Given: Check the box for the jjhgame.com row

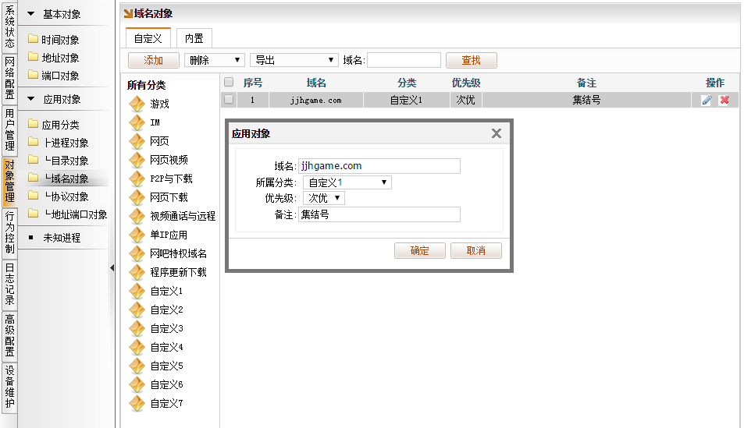Looking at the screenshot, I should pos(229,100).
